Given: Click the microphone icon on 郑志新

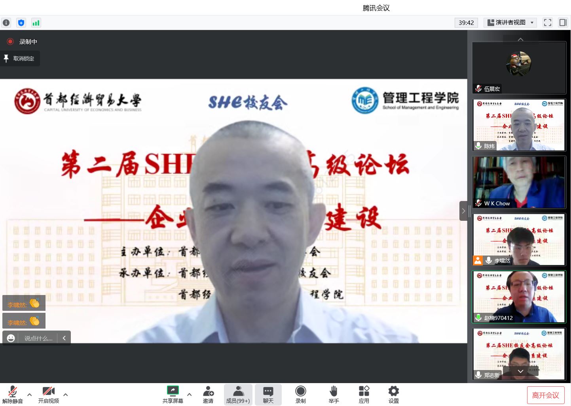Looking at the screenshot, I should 478,375.
